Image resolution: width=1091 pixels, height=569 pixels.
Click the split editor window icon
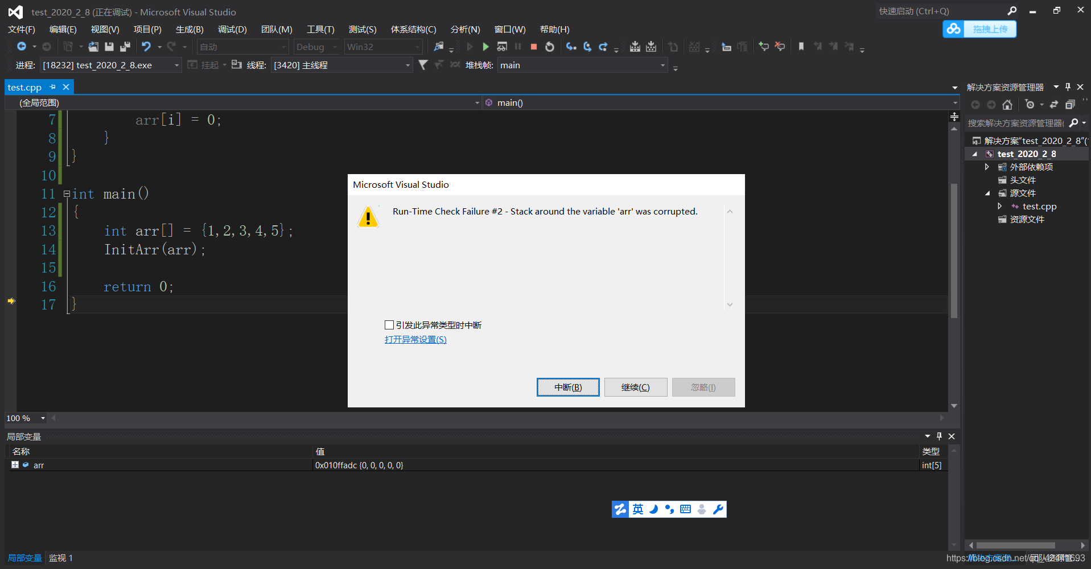point(954,117)
